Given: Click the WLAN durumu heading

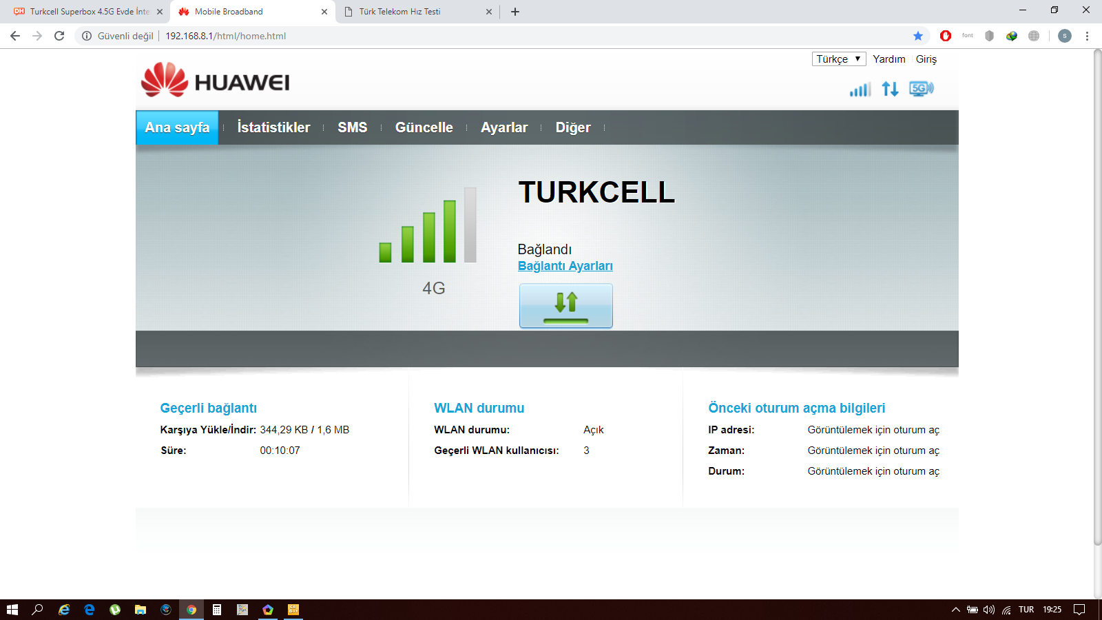Looking at the screenshot, I should pos(479,408).
